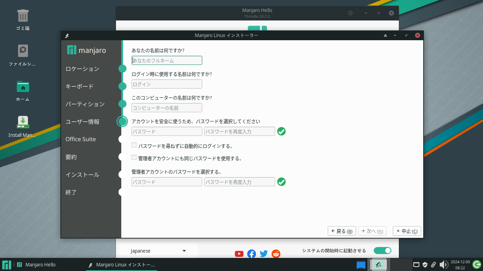Screen dimensions: 483x271
Task: Click the installer window title bar icon
Action: click(67, 35)
